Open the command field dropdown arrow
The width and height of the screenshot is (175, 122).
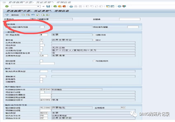click(38, 6)
